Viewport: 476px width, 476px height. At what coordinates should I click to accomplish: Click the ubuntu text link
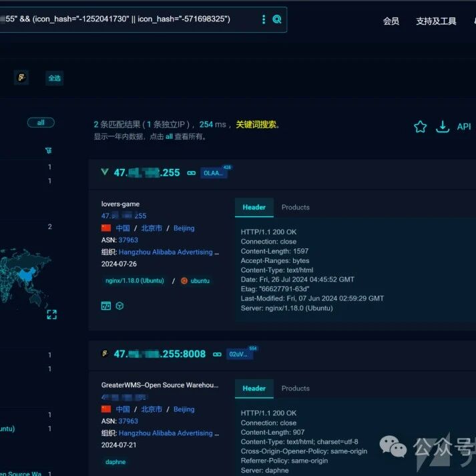(200, 281)
